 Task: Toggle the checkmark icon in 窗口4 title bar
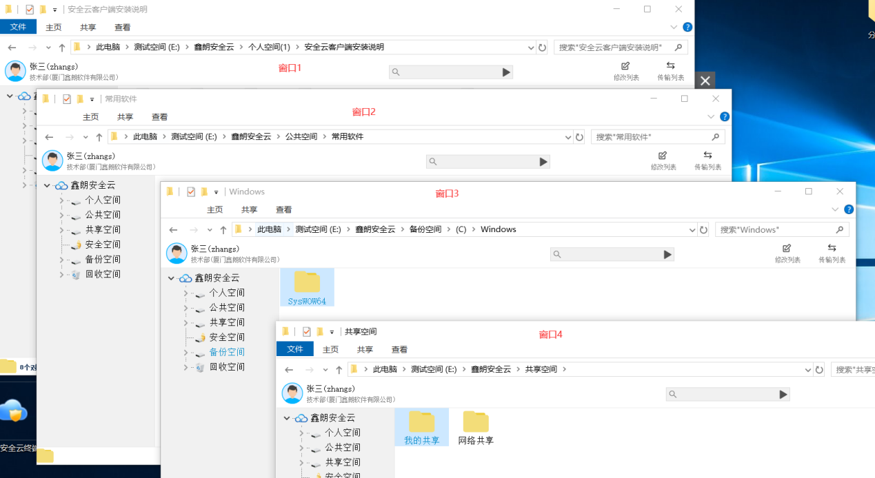tap(305, 331)
